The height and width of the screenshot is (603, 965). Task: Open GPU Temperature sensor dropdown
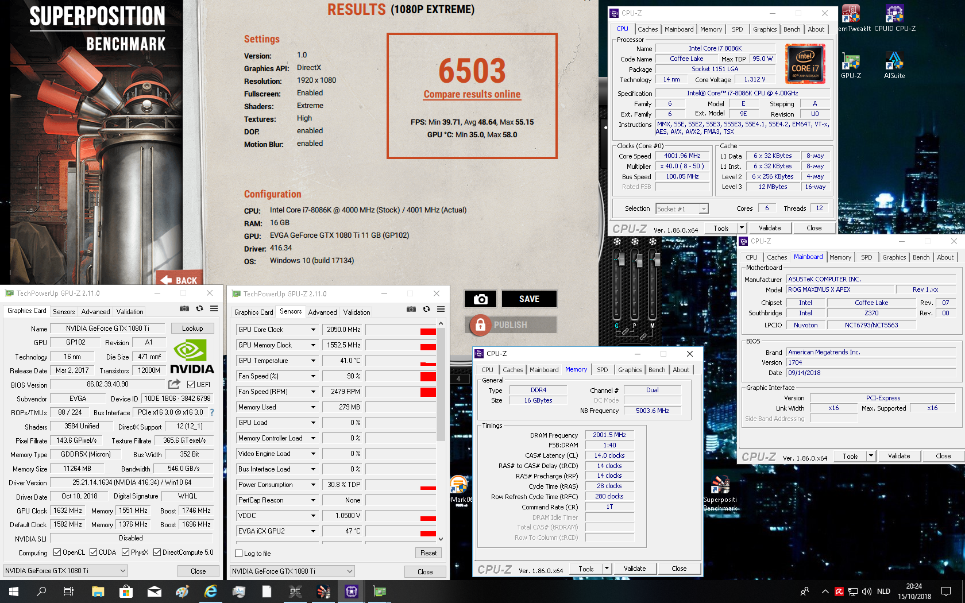point(313,361)
